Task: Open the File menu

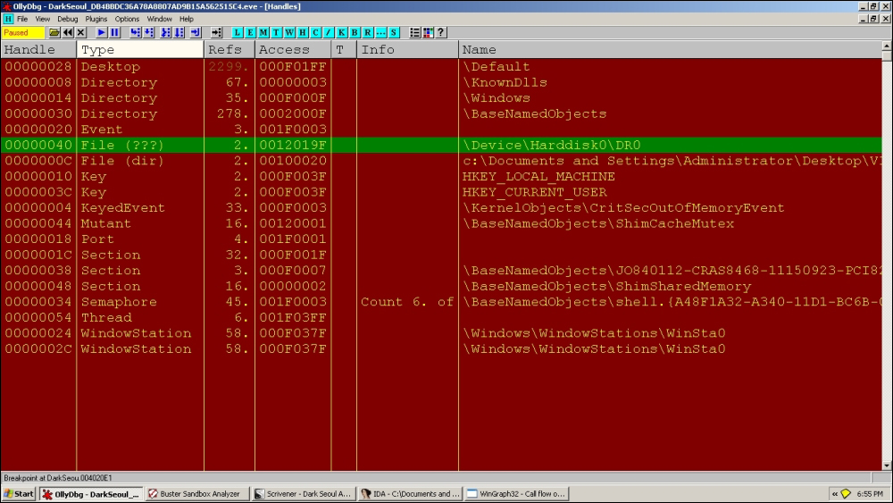Action: tap(22, 19)
